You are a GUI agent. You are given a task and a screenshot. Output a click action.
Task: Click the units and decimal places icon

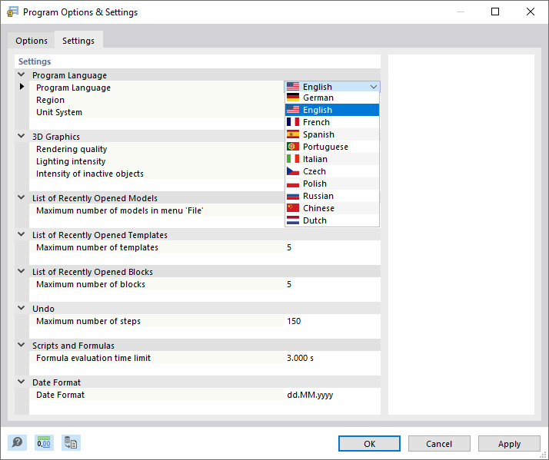(x=44, y=443)
